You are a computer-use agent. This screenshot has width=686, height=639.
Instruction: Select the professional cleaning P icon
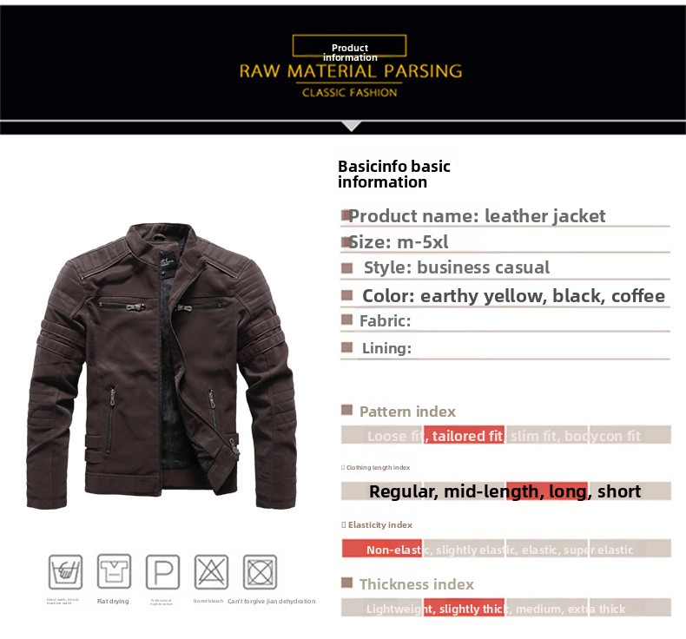tap(162, 572)
